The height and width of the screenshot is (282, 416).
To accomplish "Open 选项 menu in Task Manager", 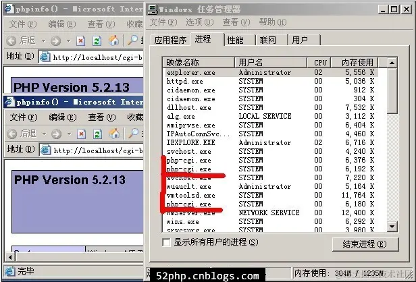I will (x=199, y=22).
